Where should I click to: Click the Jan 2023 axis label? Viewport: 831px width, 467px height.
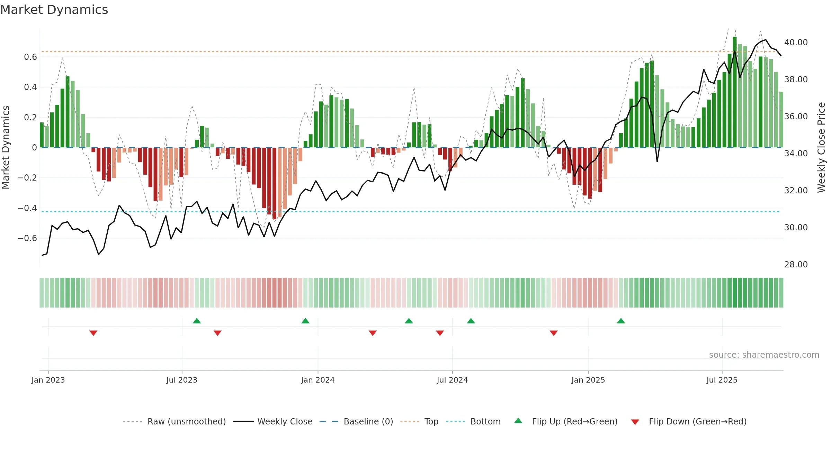pos(48,380)
